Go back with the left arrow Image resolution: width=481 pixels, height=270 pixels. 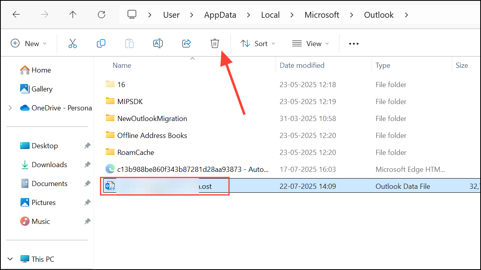pyautogui.click(x=16, y=15)
